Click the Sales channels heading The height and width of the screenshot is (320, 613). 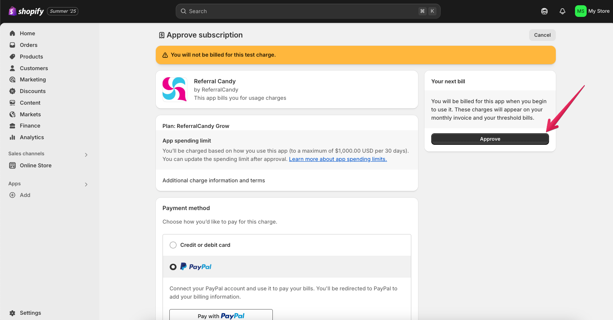pos(26,153)
